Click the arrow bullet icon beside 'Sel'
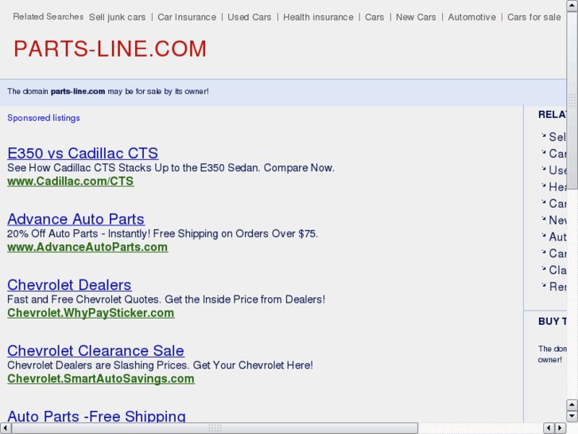Screen dimensions: 578x434 [543, 135]
